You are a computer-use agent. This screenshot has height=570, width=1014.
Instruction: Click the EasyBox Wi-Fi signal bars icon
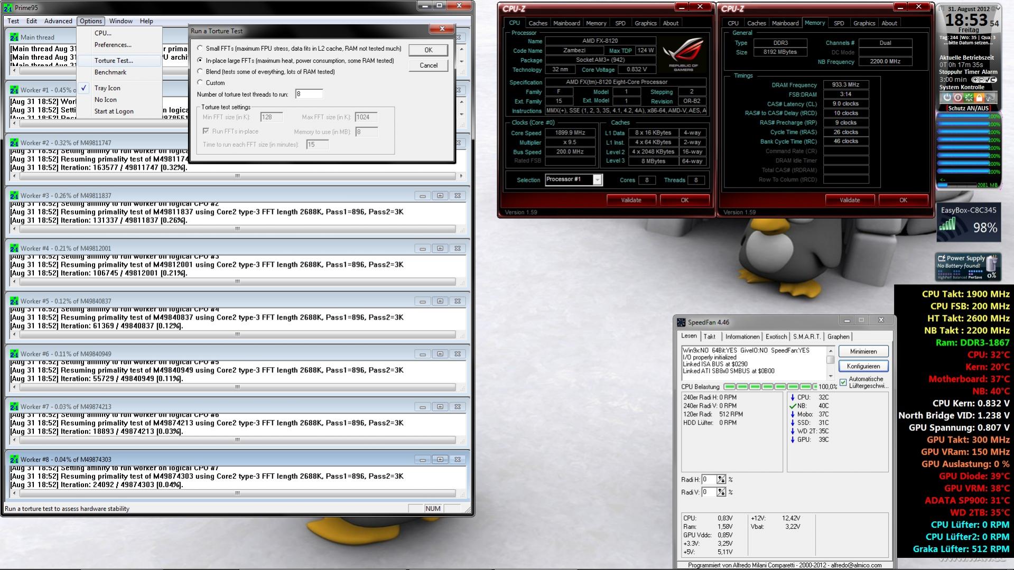coord(947,225)
